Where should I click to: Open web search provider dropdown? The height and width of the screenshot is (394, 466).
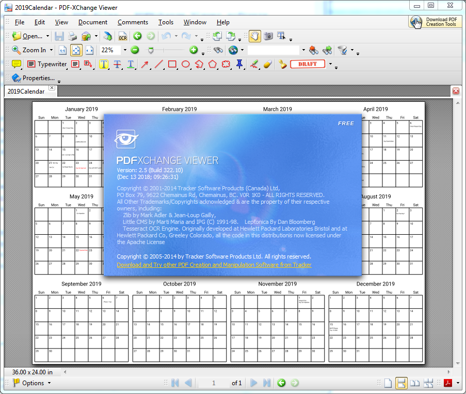click(242, 50)
